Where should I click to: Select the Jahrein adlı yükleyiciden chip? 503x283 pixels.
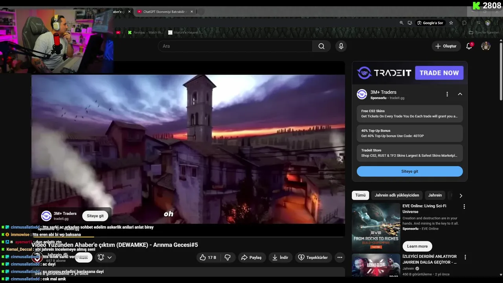[397, 195]
